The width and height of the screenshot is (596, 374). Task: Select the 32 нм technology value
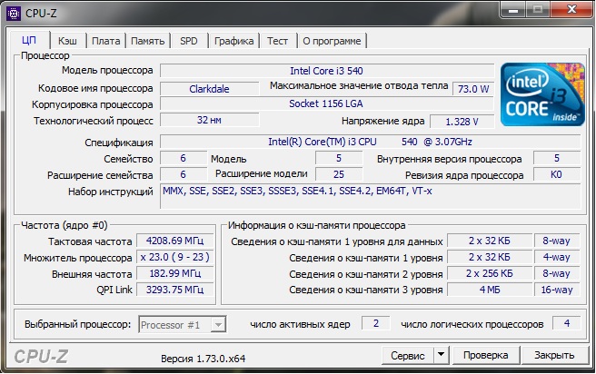coord(210,120)
